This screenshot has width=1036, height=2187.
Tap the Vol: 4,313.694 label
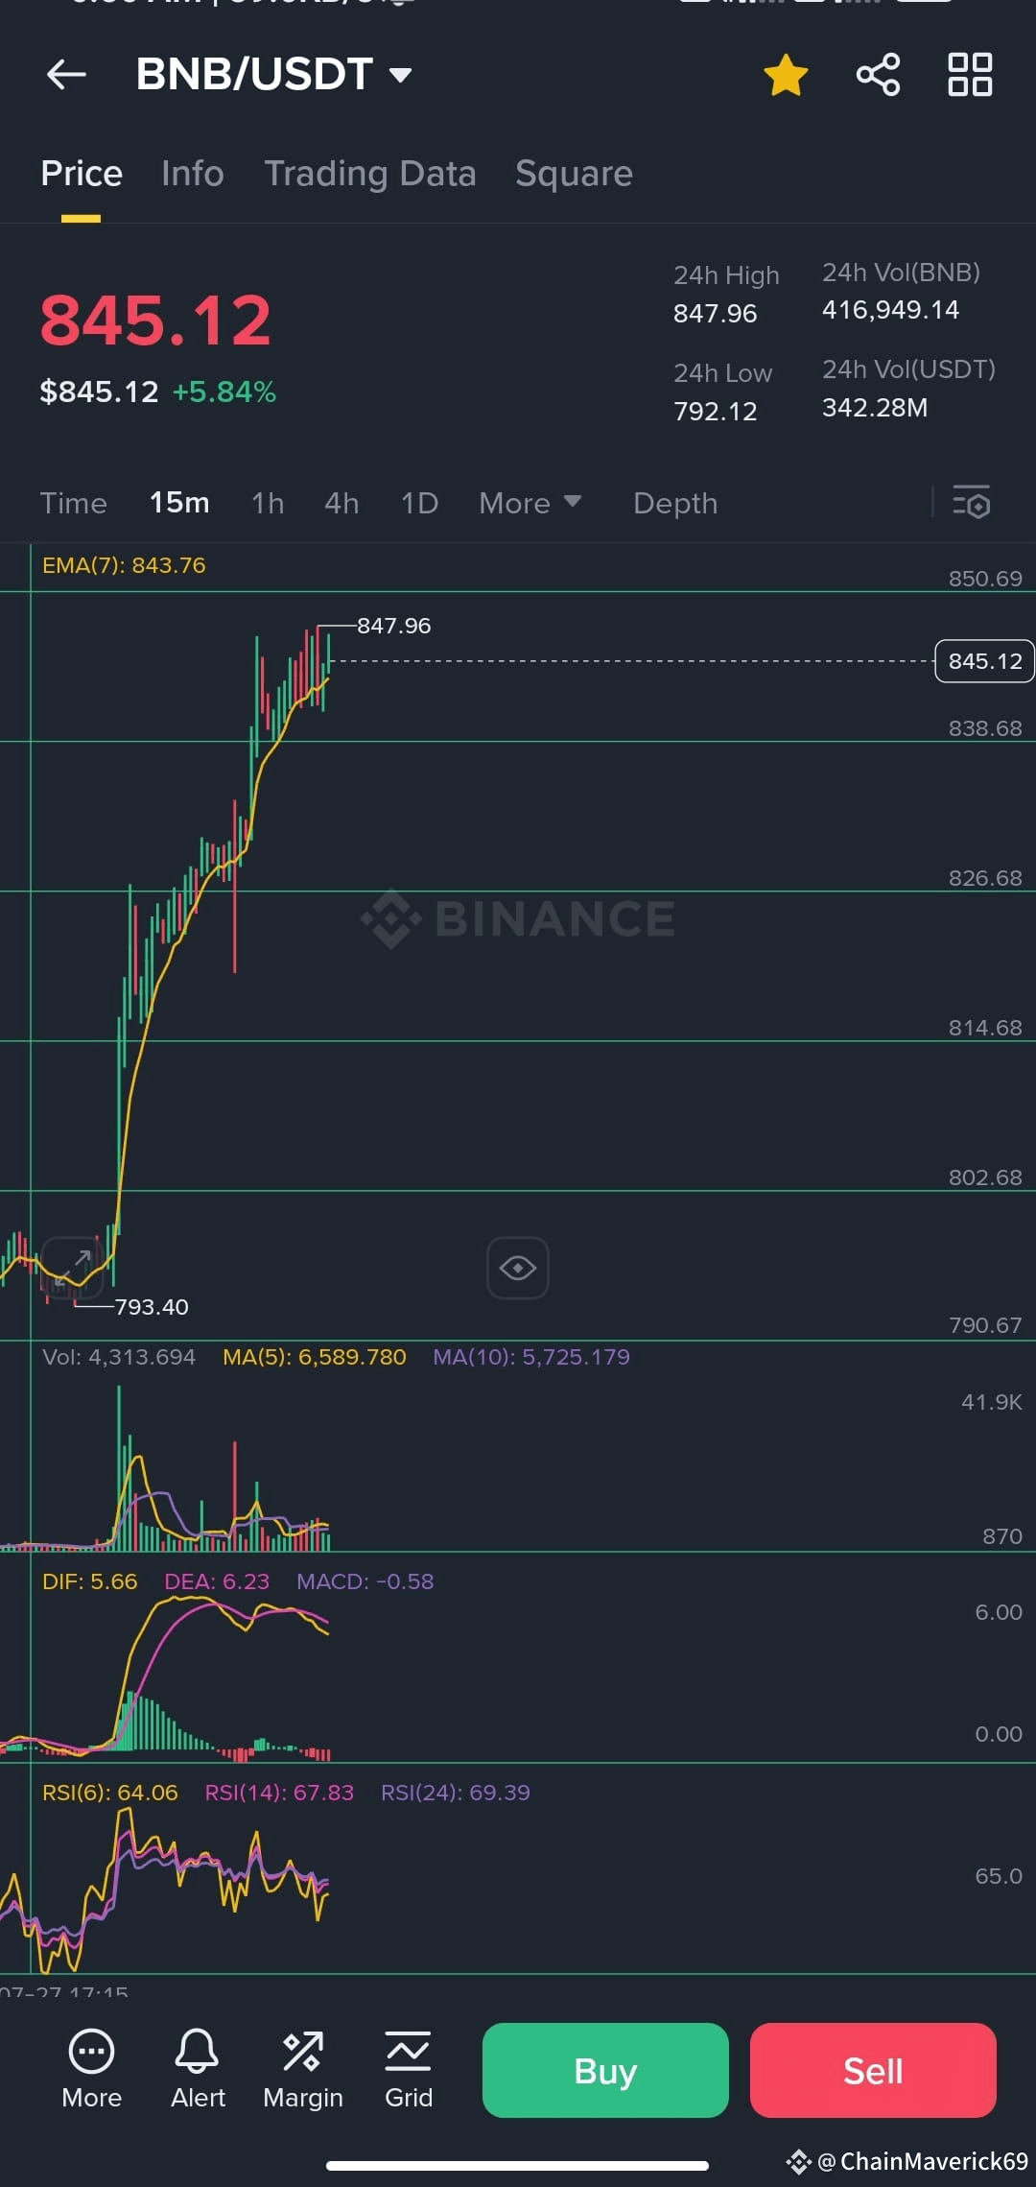coord(119,1357)
